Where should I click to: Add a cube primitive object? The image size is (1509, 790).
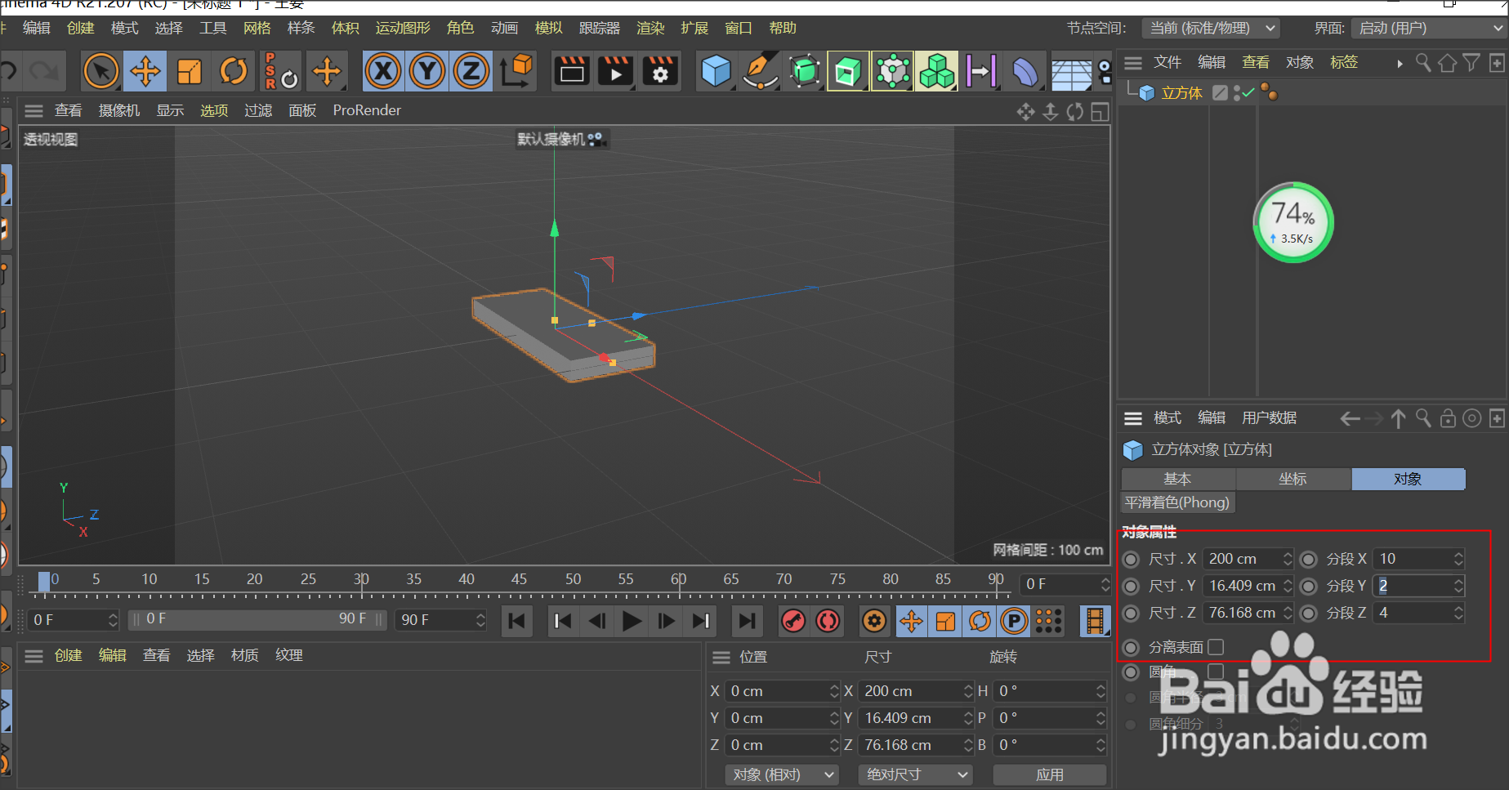pyautogui.click(x=717, y=71)
